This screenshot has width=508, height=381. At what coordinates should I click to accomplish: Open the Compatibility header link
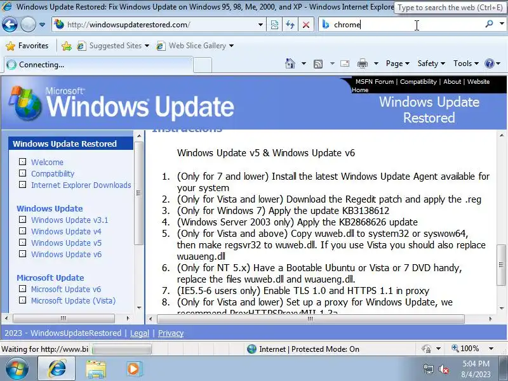click(x=418, y=82)
